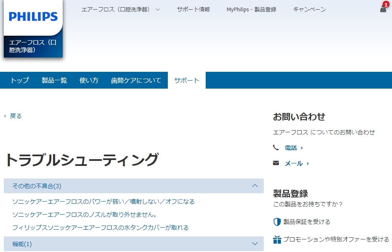Click the トラブルシューティング heading
Image resolution: width=392 pixels, height=252 pixels.
(x=82, y=160)
